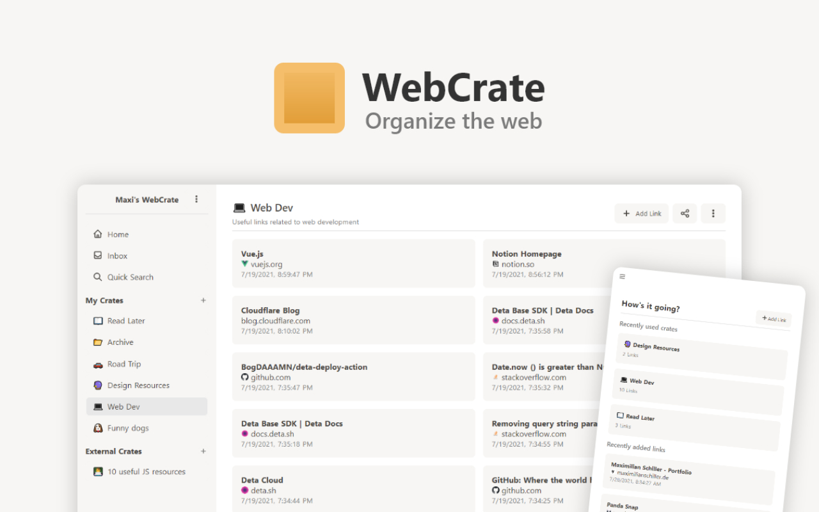
Task: Select the Road Trip crate
Action: point(124,364)
